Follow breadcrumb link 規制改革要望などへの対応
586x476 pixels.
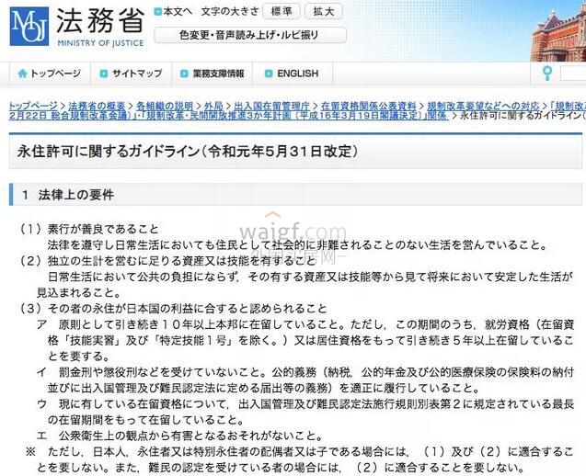[x=483, y=106]
